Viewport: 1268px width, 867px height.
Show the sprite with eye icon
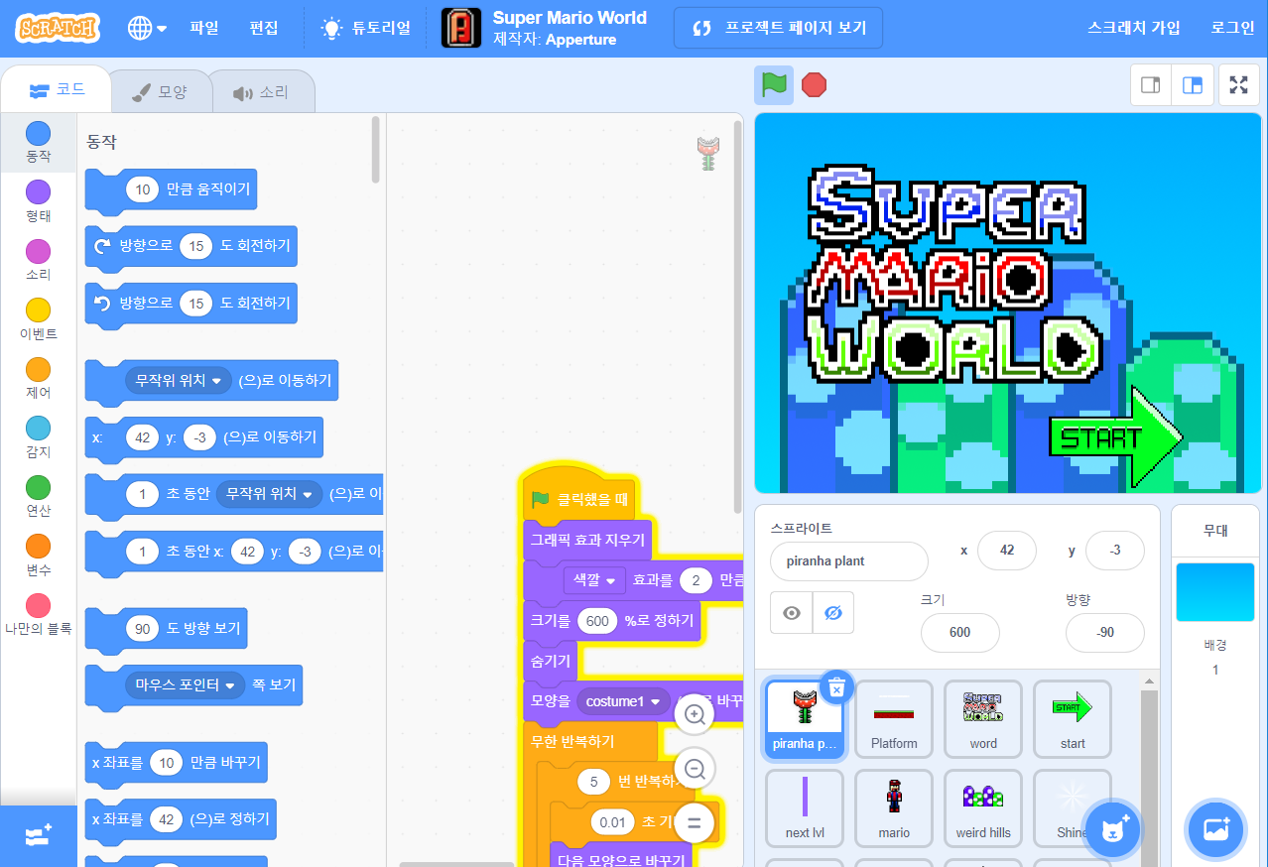point(792,613)
